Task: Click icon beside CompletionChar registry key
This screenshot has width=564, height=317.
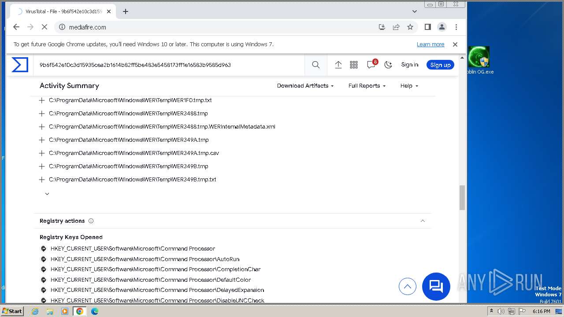Action: tap(44, 269)
